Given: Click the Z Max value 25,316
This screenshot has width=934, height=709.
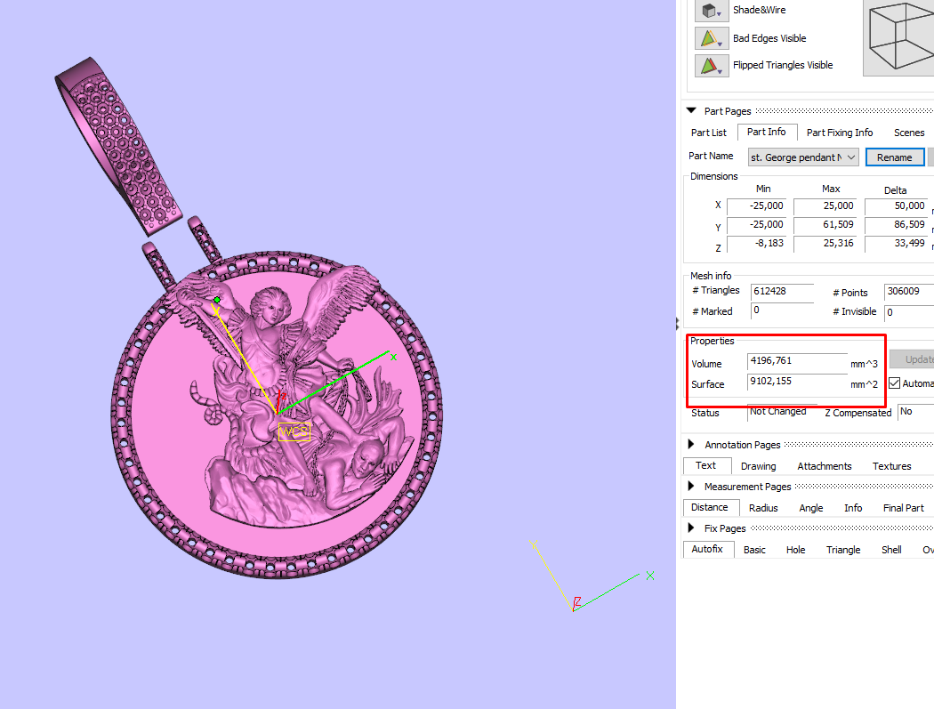Looking at the screenshot, I should click(x=825, y=244).
